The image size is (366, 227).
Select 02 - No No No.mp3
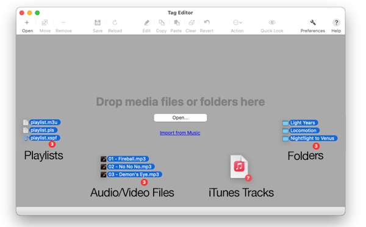point(131,167)
